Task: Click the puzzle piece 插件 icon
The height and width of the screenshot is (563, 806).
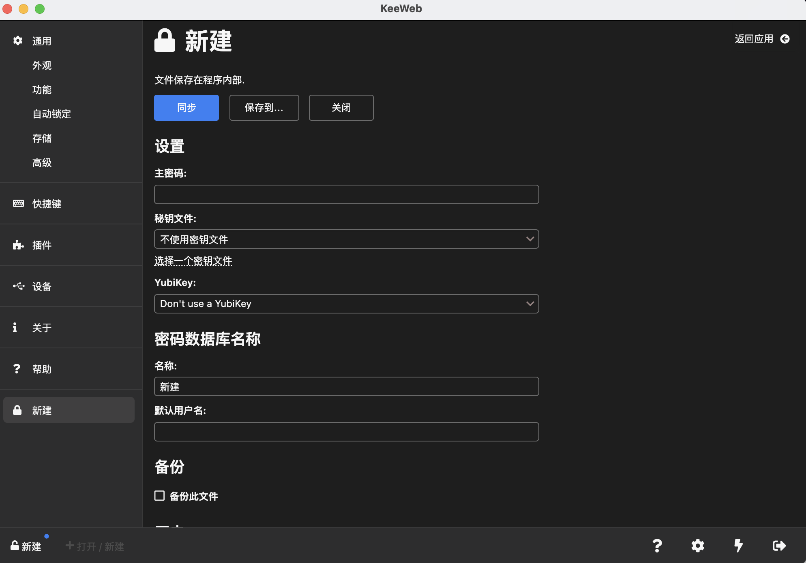Action: [x=18, y=245]
